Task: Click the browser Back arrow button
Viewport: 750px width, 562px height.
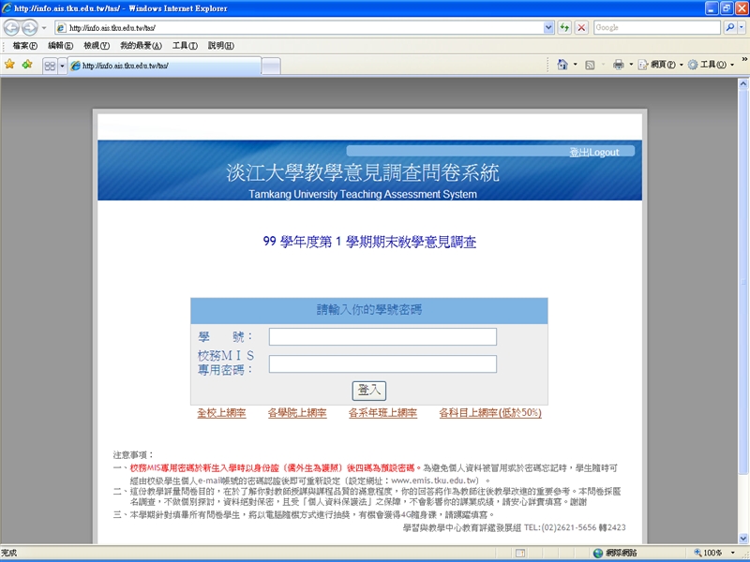Action: pyautogui.click(x=12, y=28)
